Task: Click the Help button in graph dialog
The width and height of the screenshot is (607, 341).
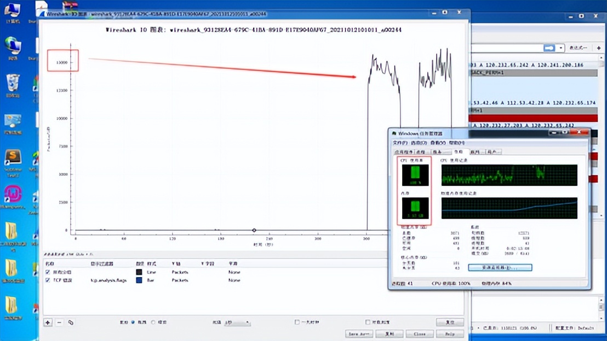Action: click(450, 333)
